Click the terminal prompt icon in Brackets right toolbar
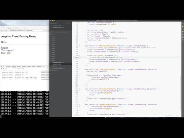This screenshot has height=138, width=184. point(183,29)
